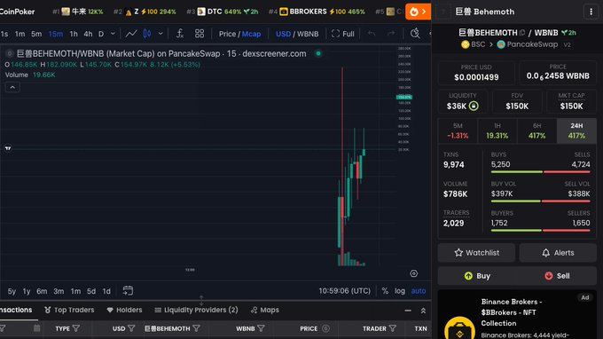
Task: Click the copy icon next to BEHEMOTH
Action: (x=522, y=33)
